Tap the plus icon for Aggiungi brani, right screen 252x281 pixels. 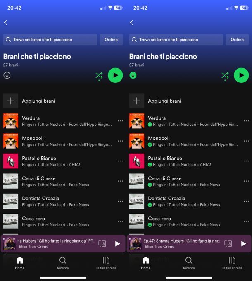coord(137,101)
